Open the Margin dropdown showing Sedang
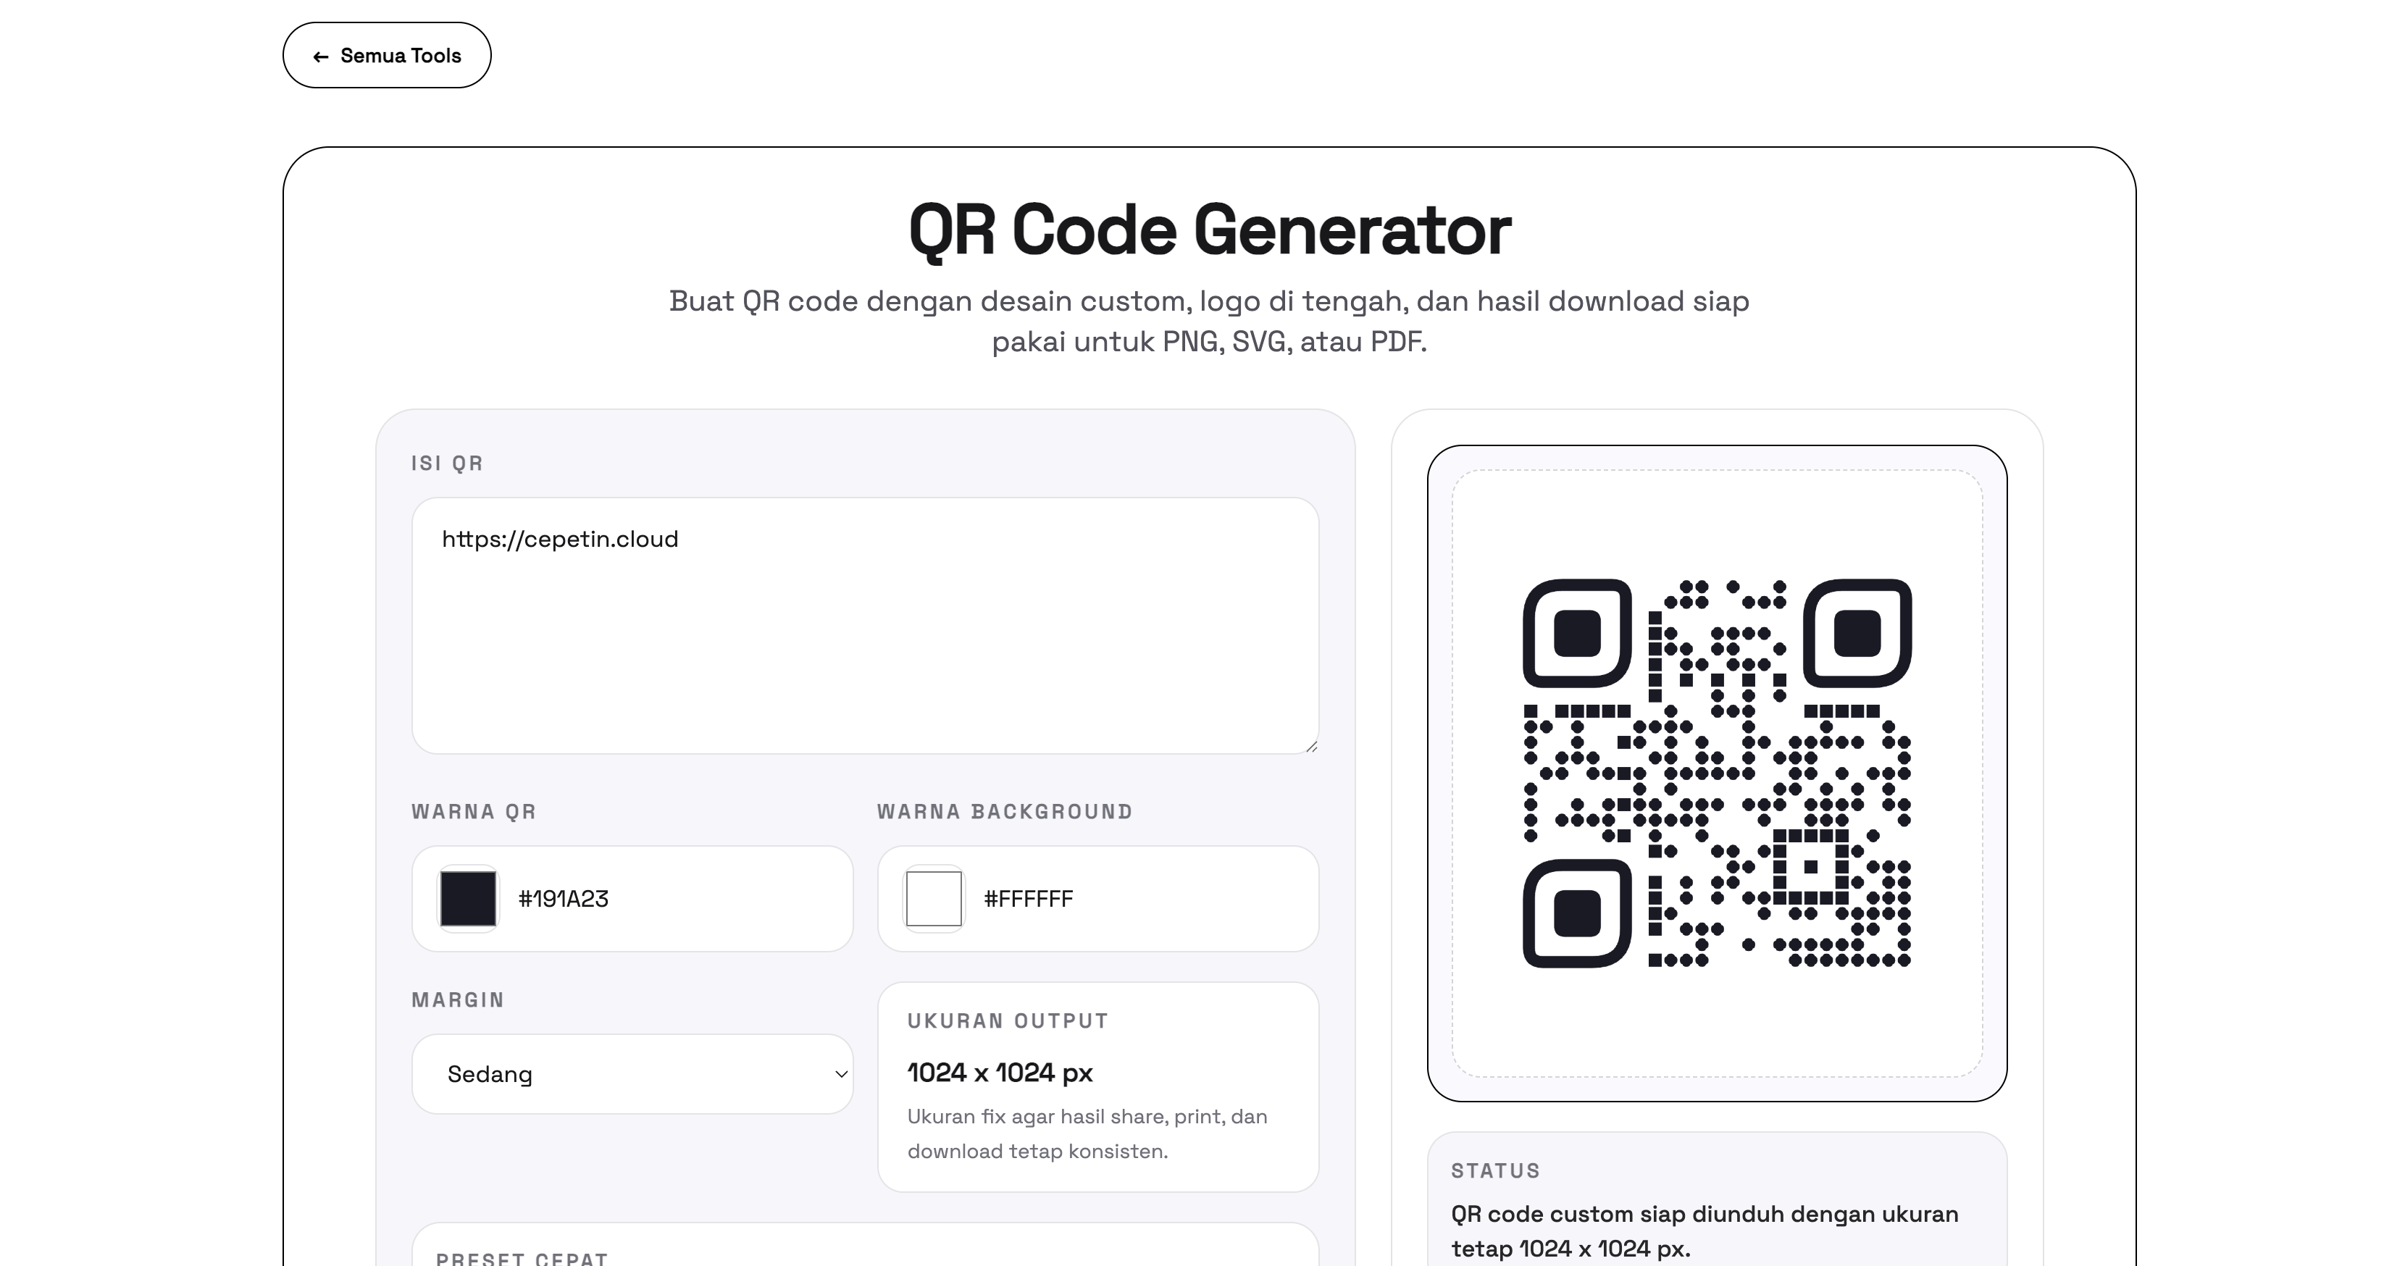 point(632,1073)
